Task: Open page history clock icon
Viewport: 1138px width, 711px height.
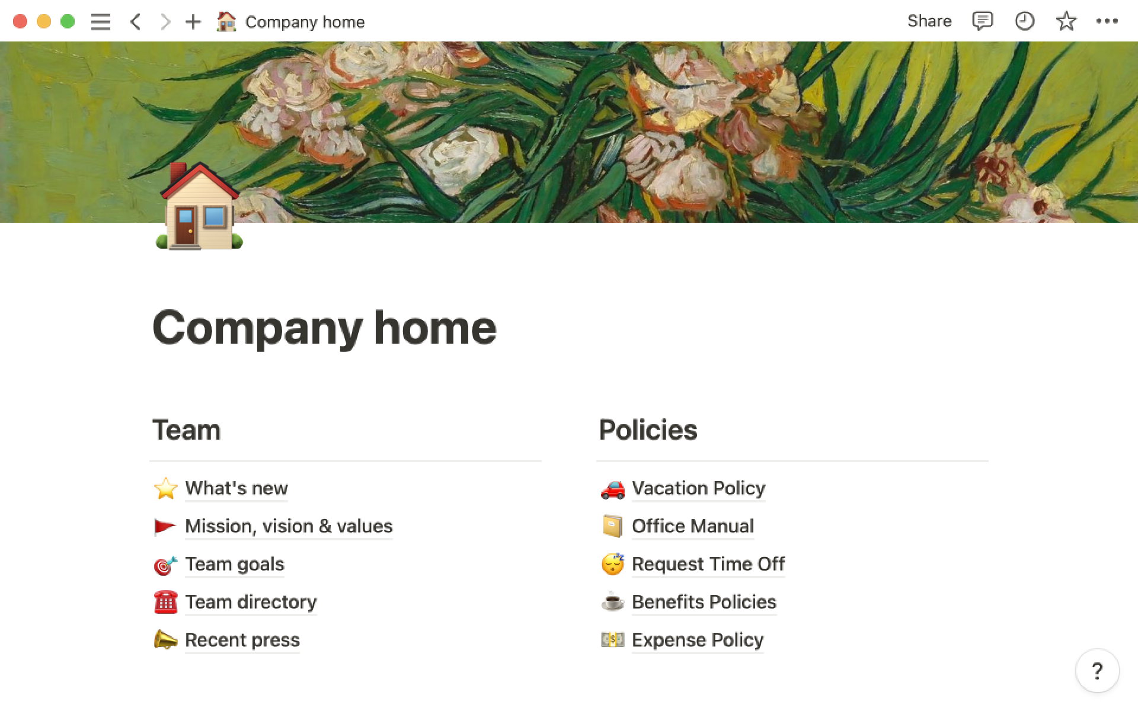Action: 1025,21
